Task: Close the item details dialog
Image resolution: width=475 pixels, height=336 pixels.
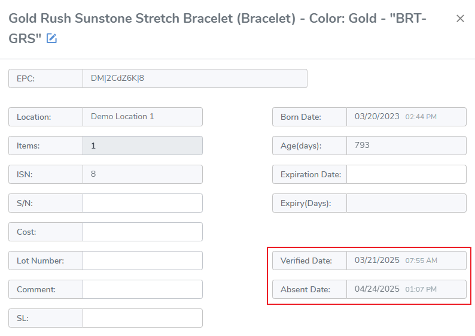Action: (x=460, y=19)
